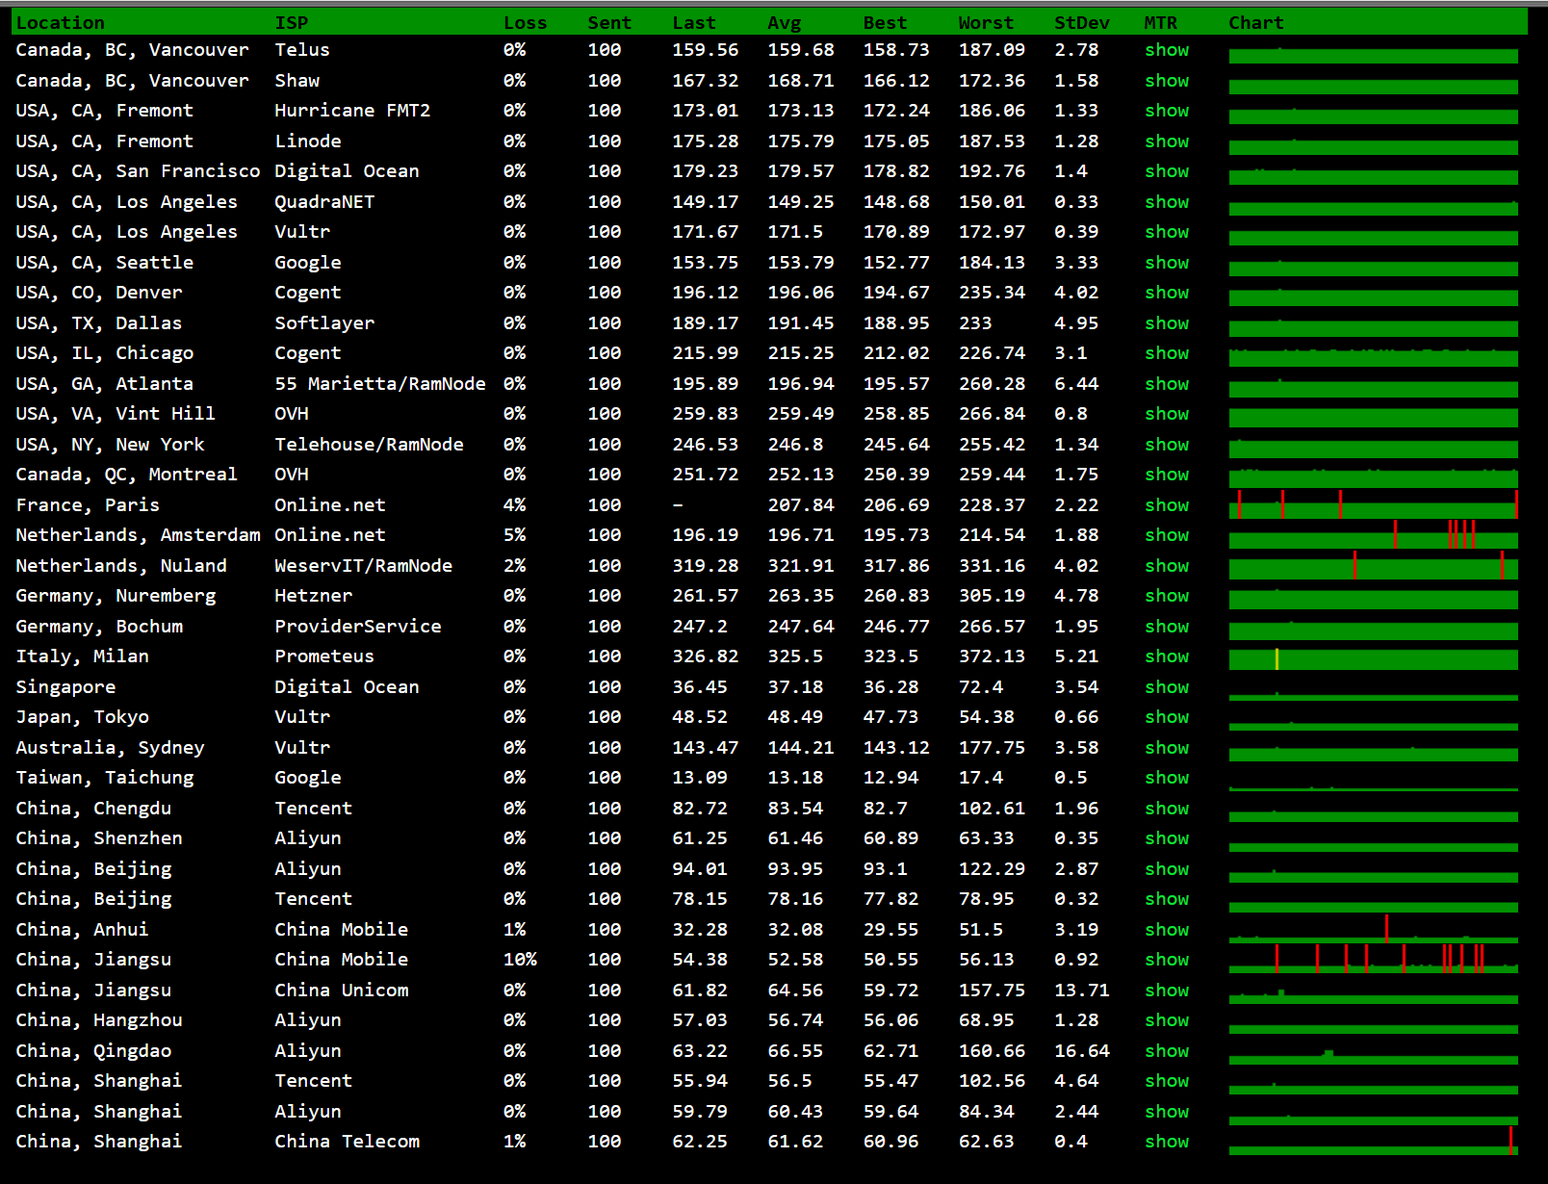This screenshot has width=1548, height=1184.
Task: Click the Netherlands, Amsterdam latency chart
Action: (1374, 534)
